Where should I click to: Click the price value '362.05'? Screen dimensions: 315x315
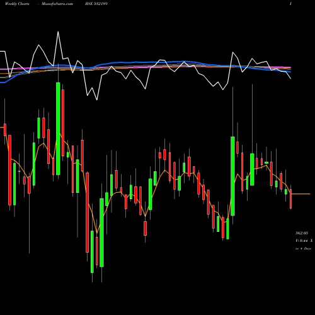coord(302,233)
